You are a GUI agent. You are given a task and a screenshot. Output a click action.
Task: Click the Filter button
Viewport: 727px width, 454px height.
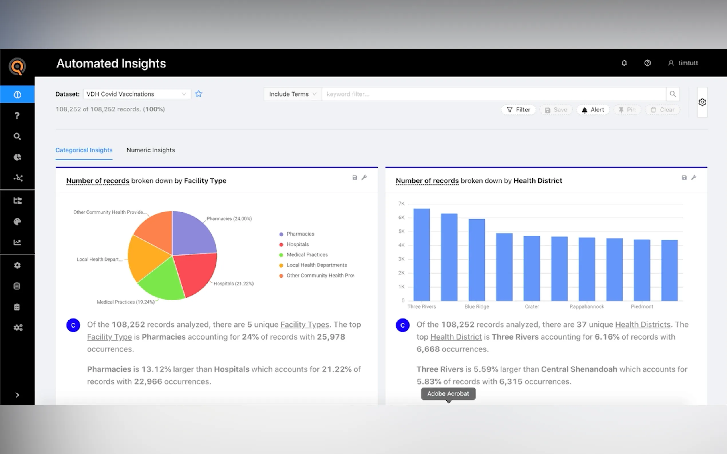pyautogui.click(x=518, y=110)
